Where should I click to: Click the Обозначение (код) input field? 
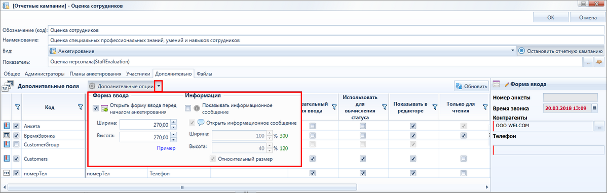pyautogui.click(x=326, y=30)
